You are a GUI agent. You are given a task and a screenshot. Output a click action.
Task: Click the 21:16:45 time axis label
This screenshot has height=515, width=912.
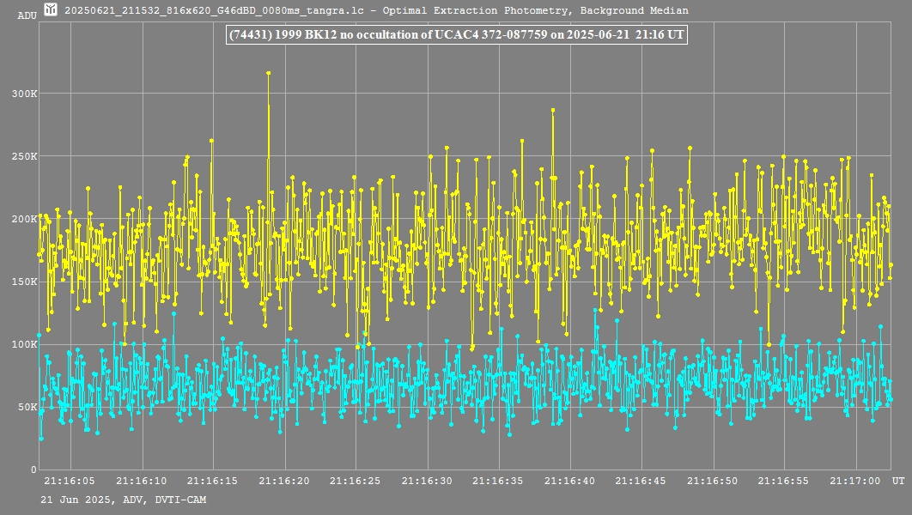click(641, 482)
